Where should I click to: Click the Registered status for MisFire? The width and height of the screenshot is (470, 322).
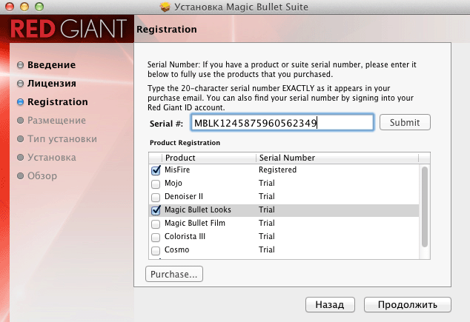(277, 170)
